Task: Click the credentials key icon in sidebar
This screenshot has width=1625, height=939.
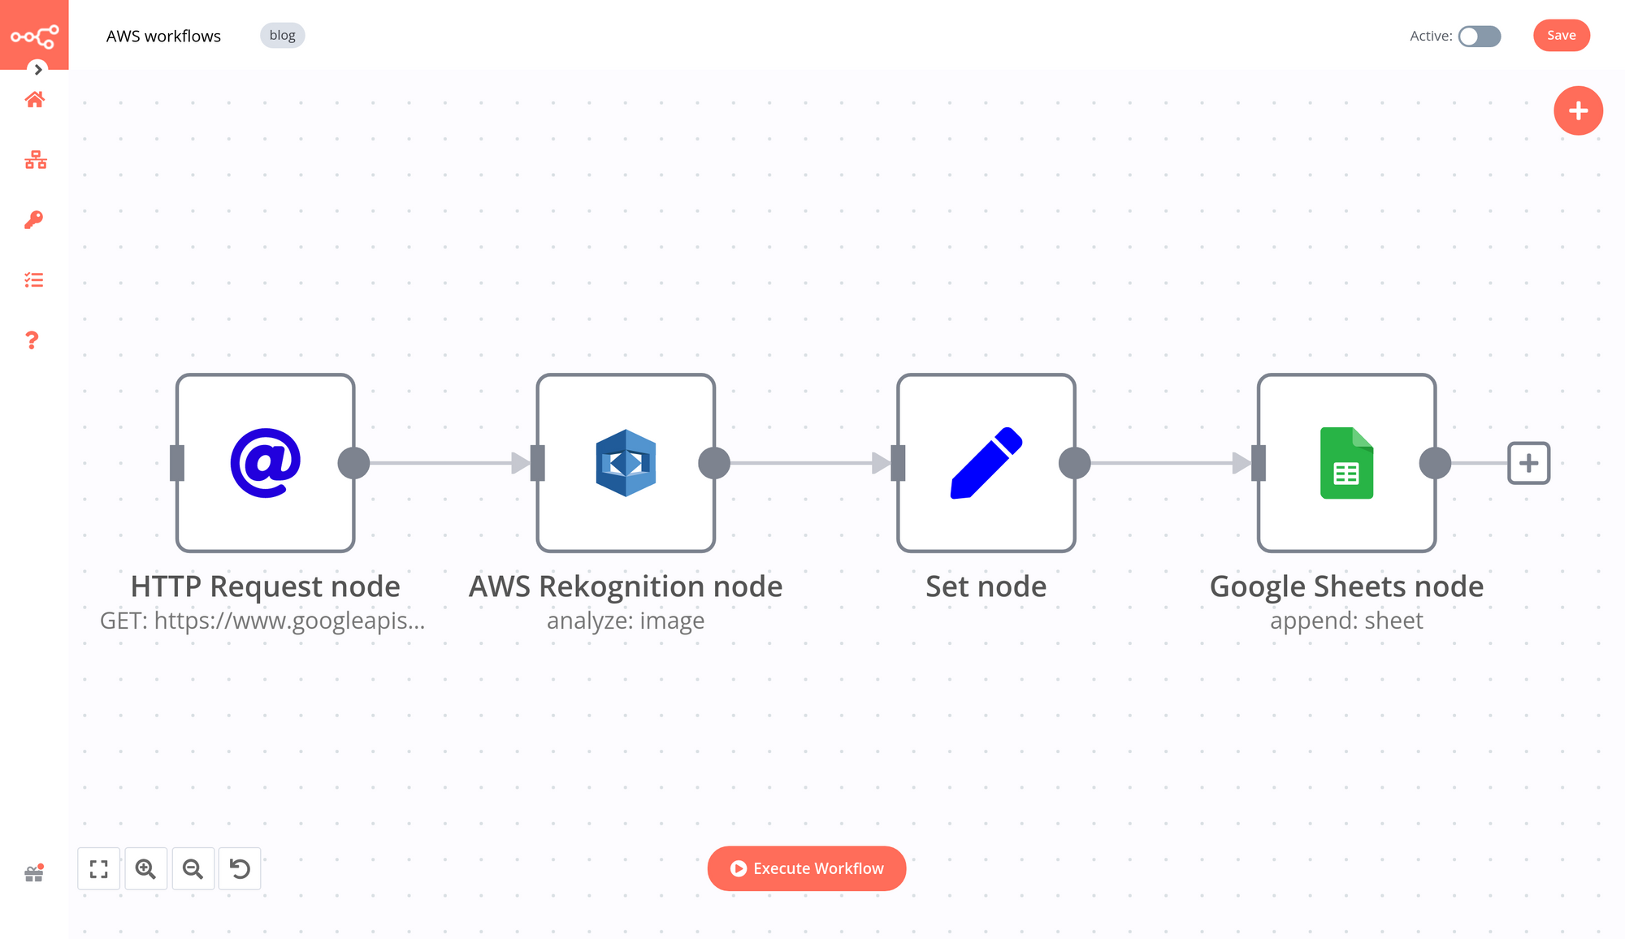Action: pos(35,219)
